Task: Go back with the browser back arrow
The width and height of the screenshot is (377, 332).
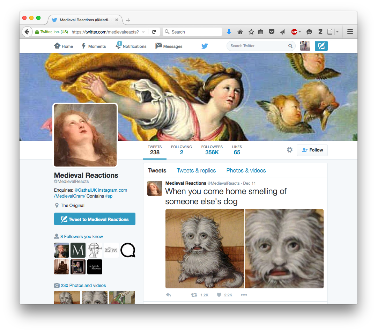Action: [27, 32]
